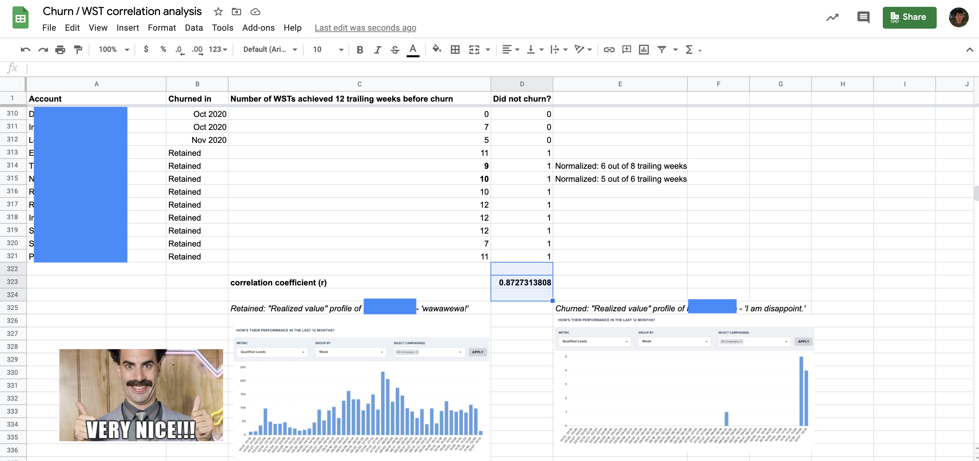
Task: Check the cloud document status icon
Action: pos(255,12)
